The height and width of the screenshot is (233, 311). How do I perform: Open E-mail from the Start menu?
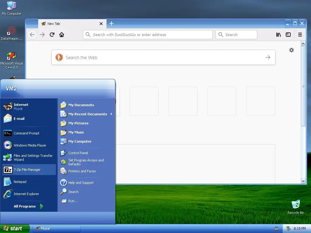click(29, 119)
